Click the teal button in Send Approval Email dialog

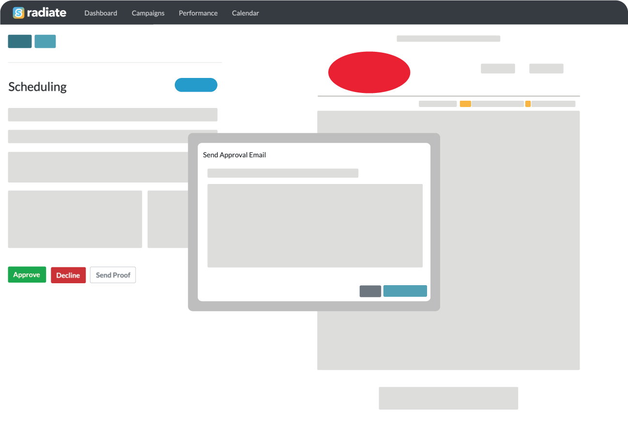(405, 291)
